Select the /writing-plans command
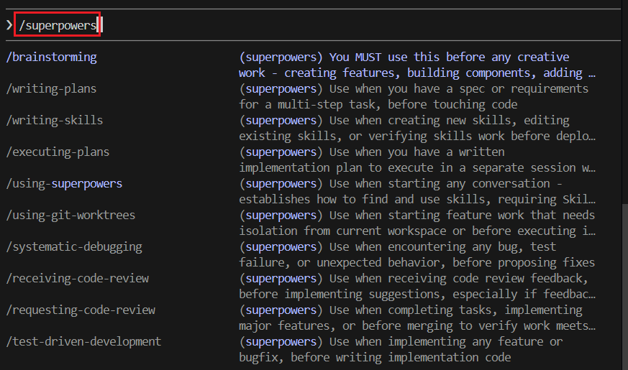The height and width of the screenshot is (370, 628). click(51, 89)
